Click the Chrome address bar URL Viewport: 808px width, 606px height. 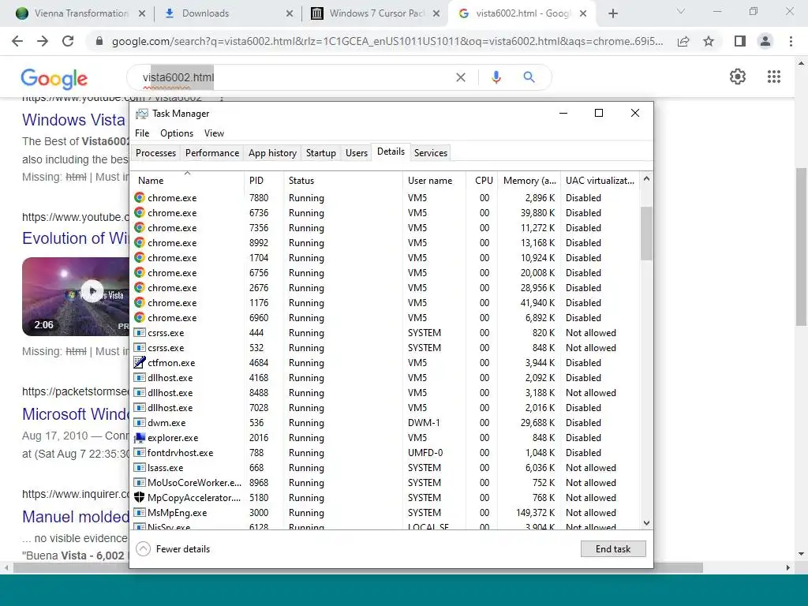pyautogui.click(x=387, y=41)
